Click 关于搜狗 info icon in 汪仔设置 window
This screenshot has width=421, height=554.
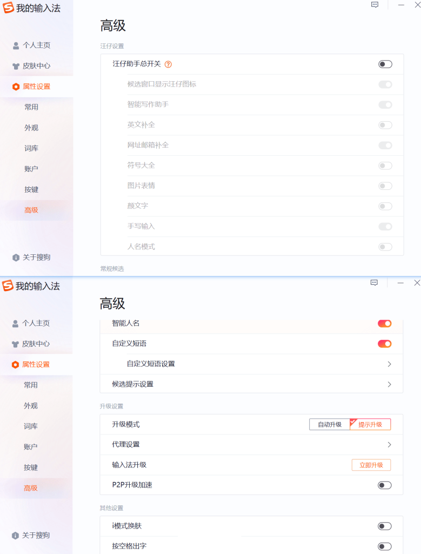pos(16,258)
